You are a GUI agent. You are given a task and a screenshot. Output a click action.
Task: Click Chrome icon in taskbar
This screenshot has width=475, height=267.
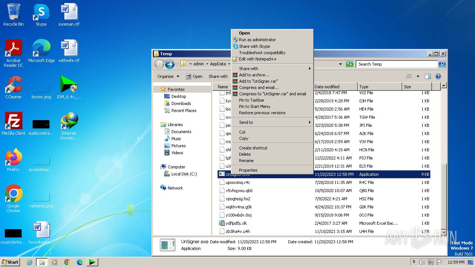[x=67, y=262]
